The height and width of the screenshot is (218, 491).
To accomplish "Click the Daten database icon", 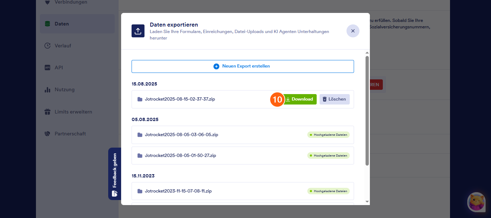I will (x=47, y=24).
